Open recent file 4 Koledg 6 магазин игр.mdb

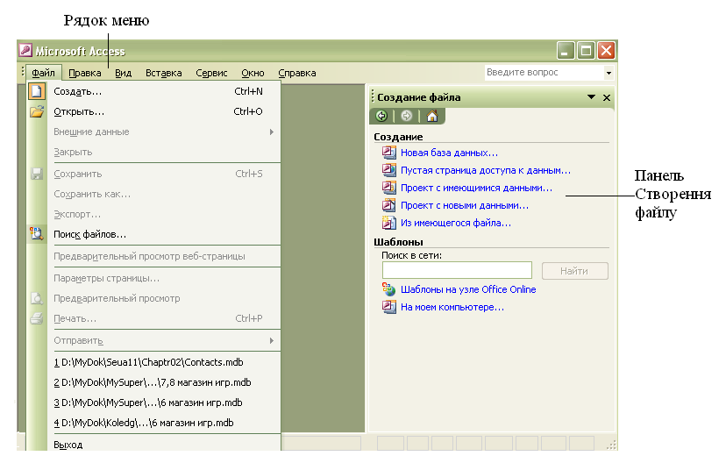click(x=154, y=423)
